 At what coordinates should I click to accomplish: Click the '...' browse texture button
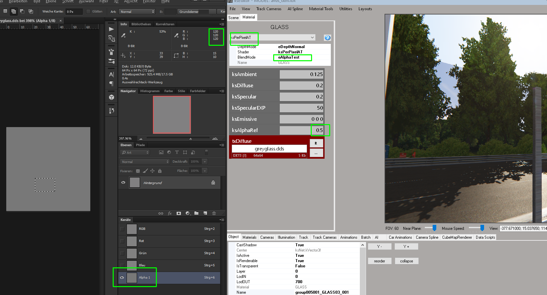(316, 153)
